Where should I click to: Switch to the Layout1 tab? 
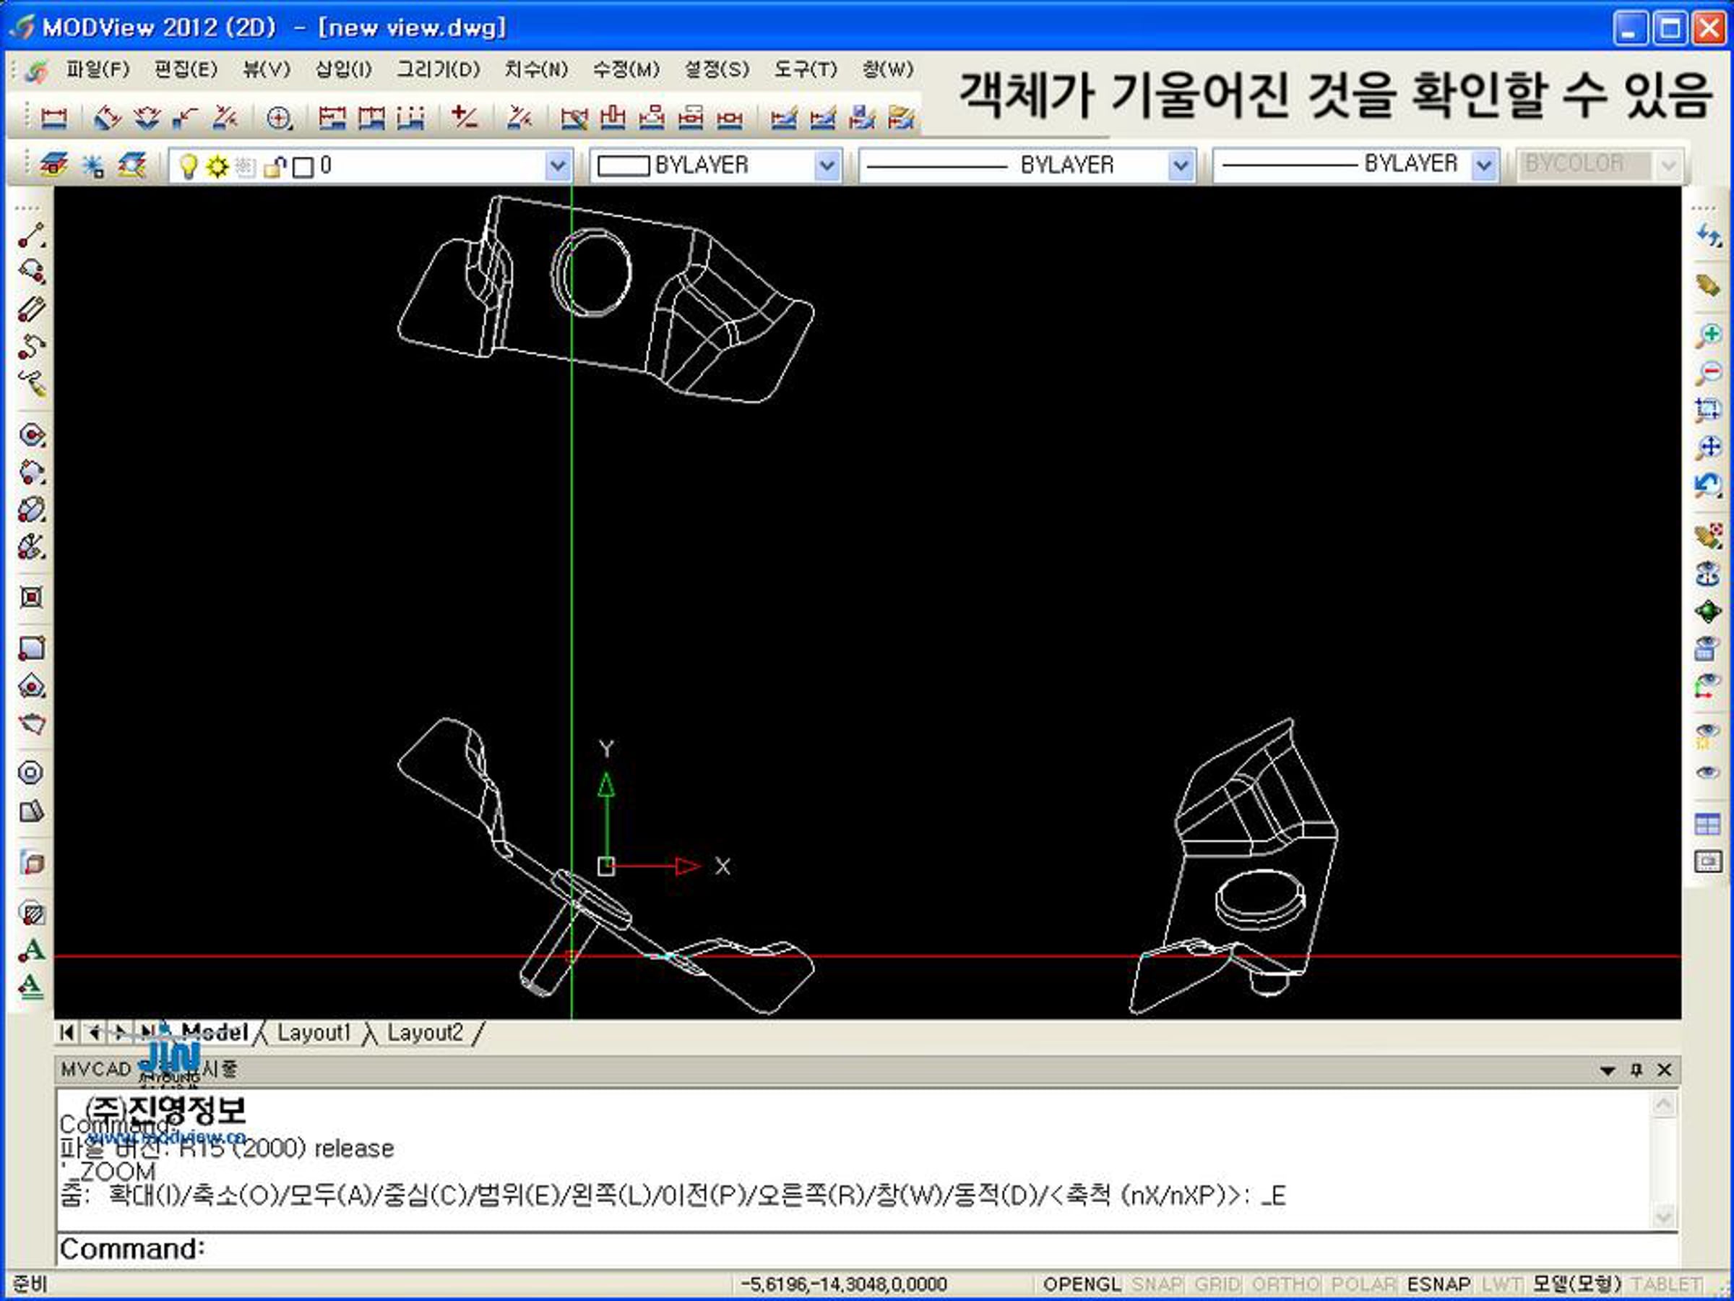pos(314,1032)
